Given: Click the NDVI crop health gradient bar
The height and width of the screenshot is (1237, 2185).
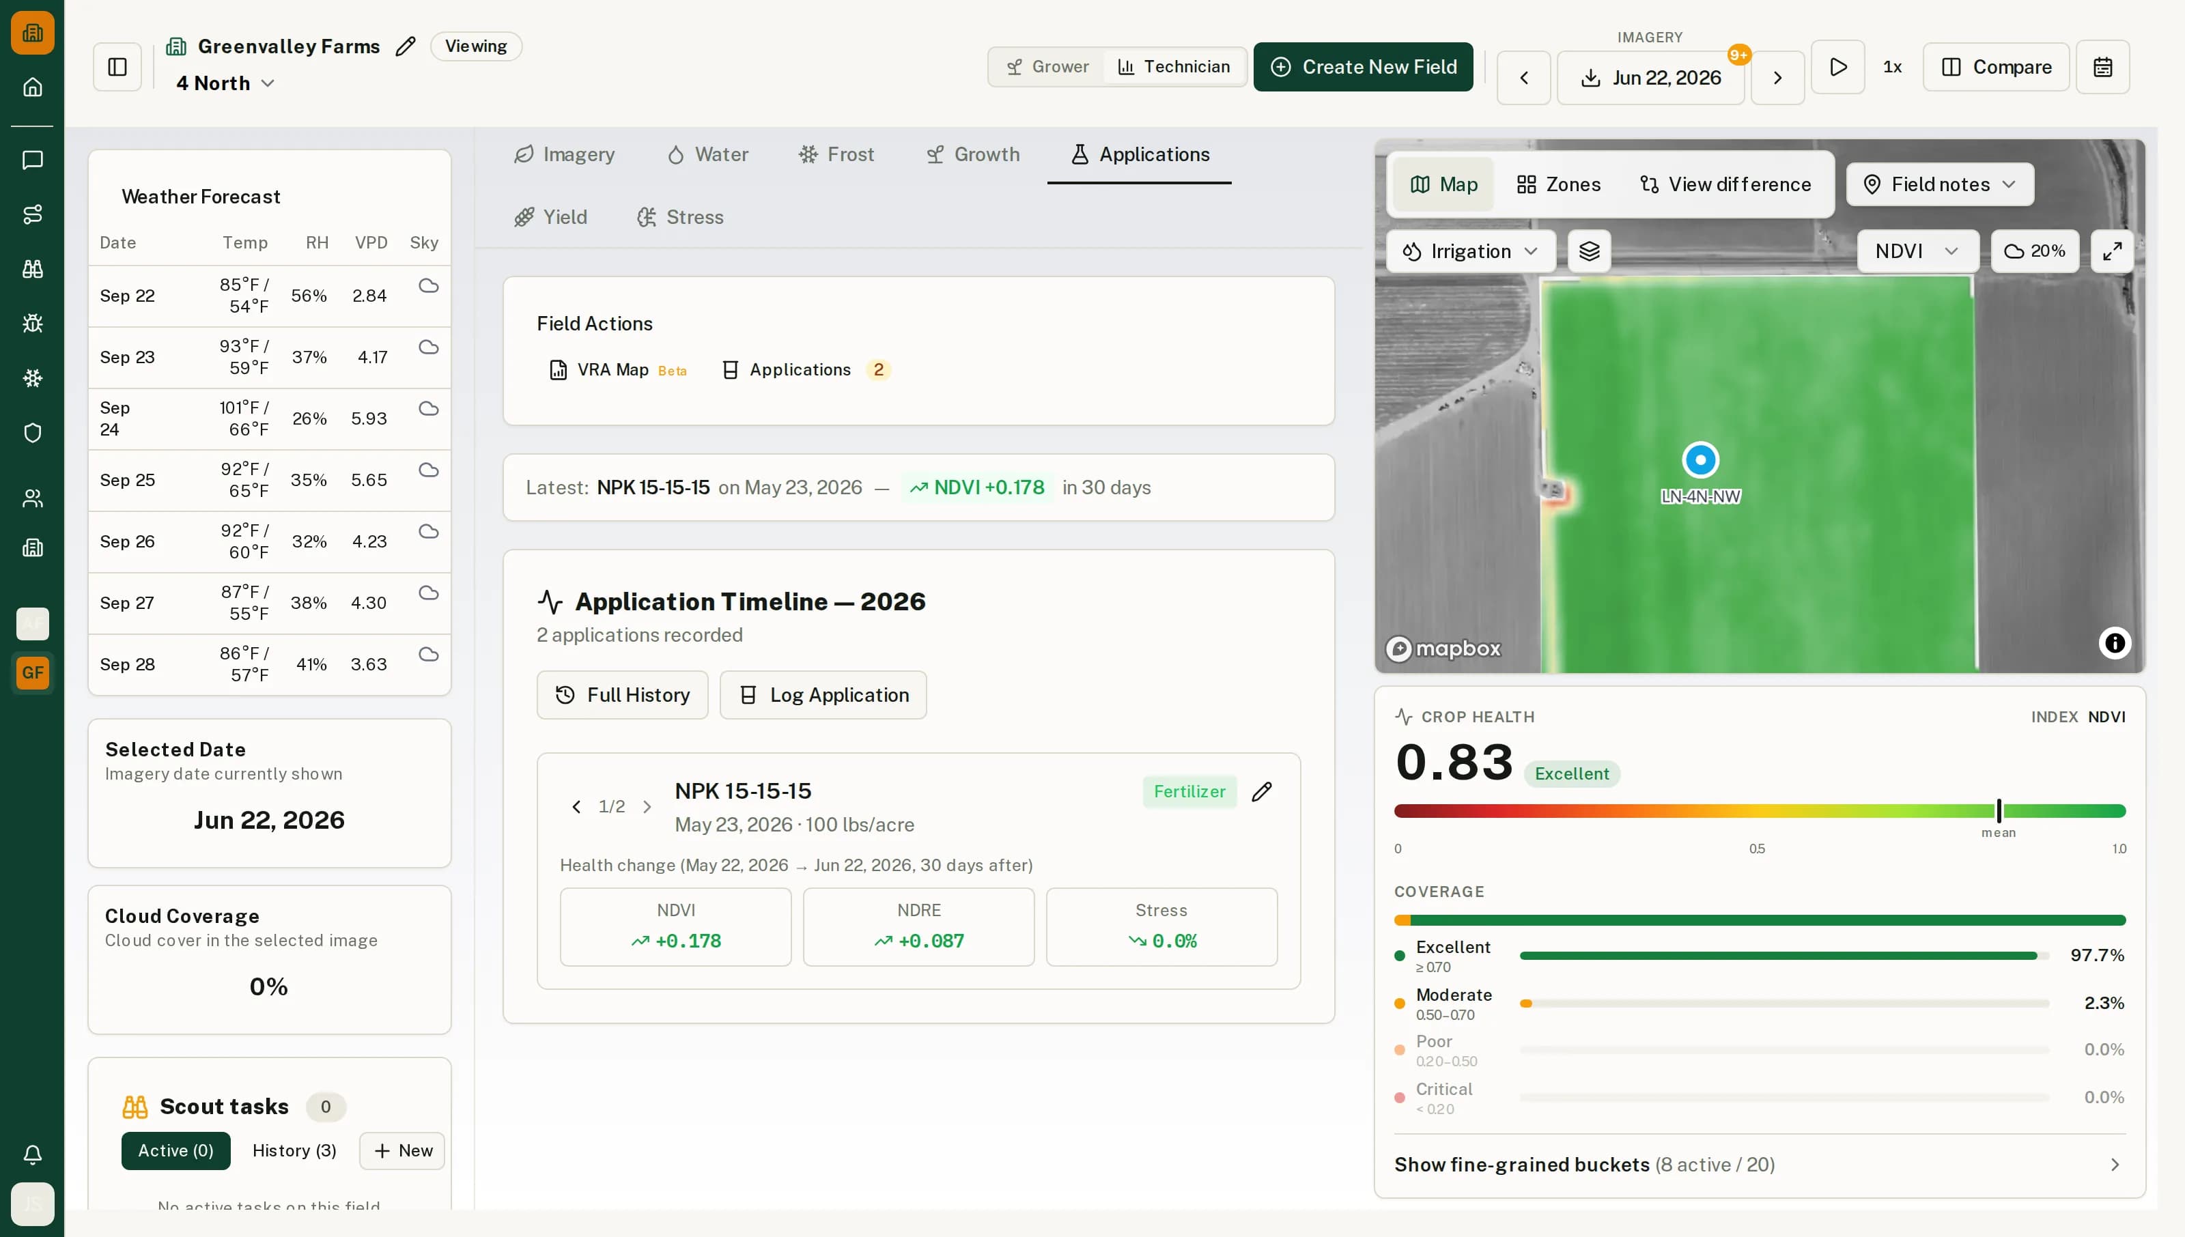Looking at the screenshot, I should click(1758, 812).
